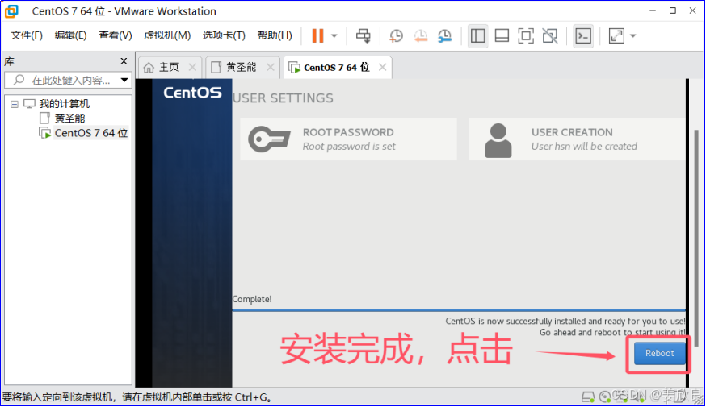The width and height of the screenshot is (706, 407).
Task: Click the revert to snapshot icon
Action: pos(421,36)
